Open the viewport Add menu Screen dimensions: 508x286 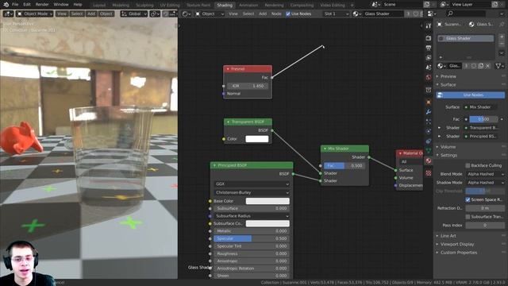click(91, 14)
